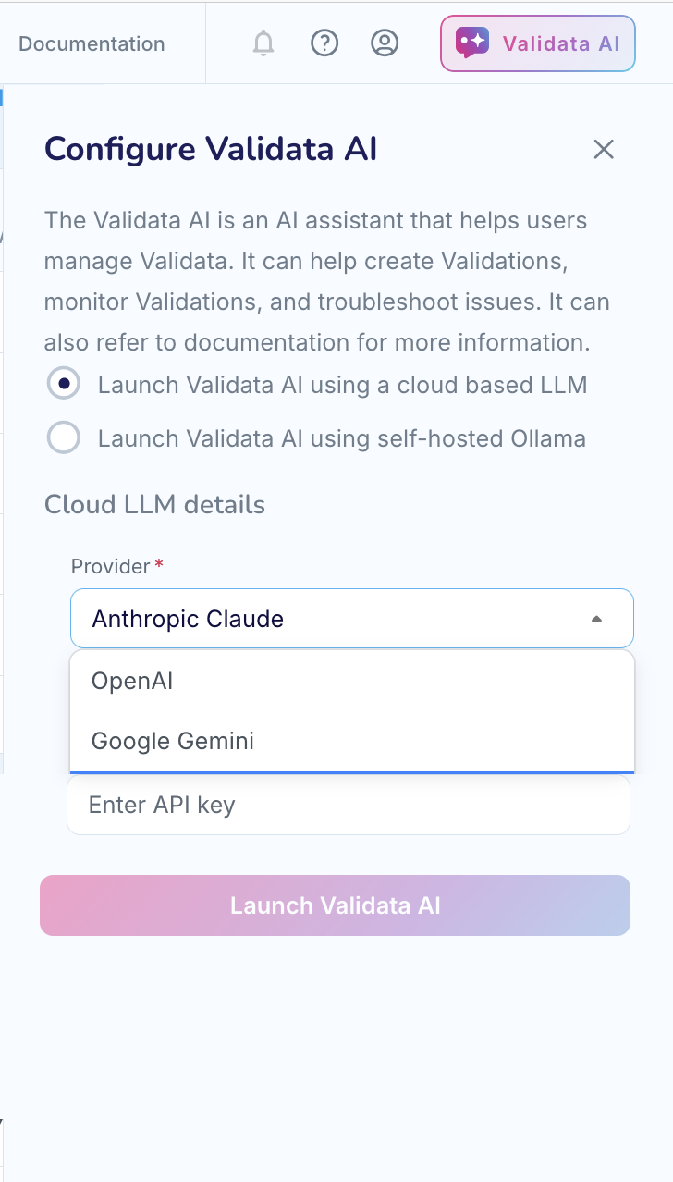Open the Documentation menu item
This screenshot has height=1182, width=673.
pyautogui.click(x=91, y=43)
